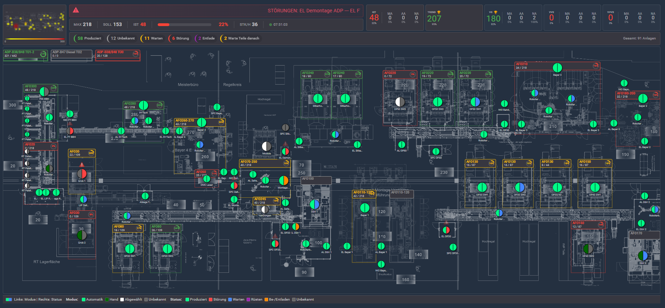Filter by the 58 Produziert pill

pyautogui.click(x=89, y=38)
